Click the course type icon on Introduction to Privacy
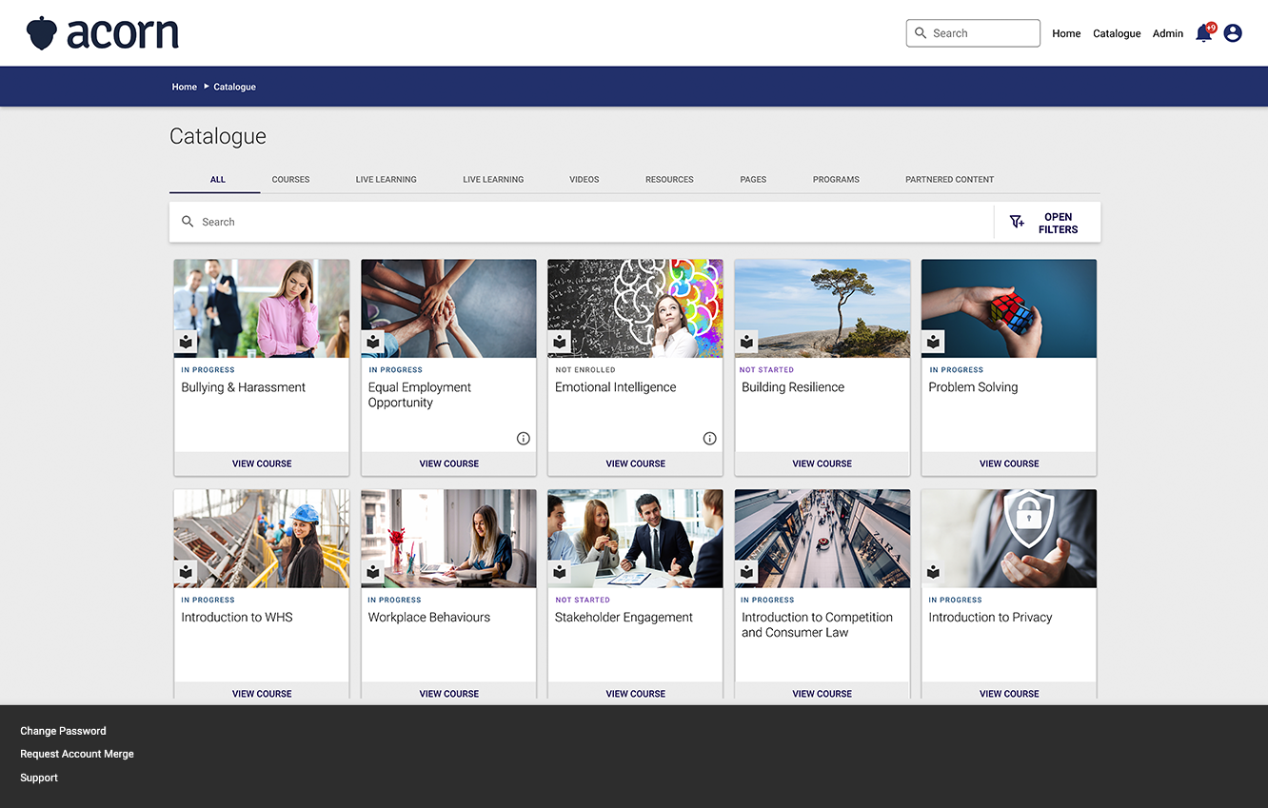The height and width of the screenshot is (808, 1268). tap(933, 572)
